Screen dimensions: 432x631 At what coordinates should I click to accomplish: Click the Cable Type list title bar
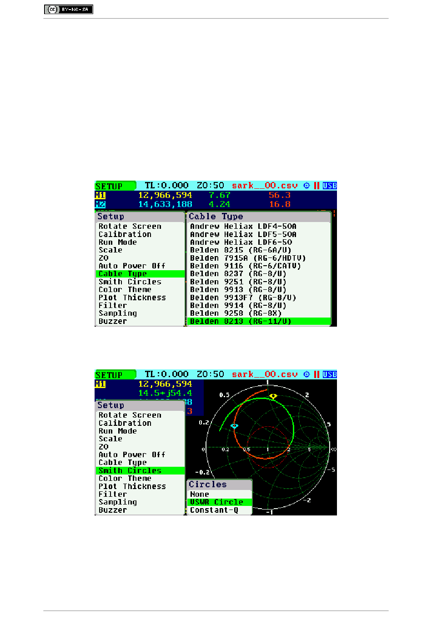click(259, 217)
